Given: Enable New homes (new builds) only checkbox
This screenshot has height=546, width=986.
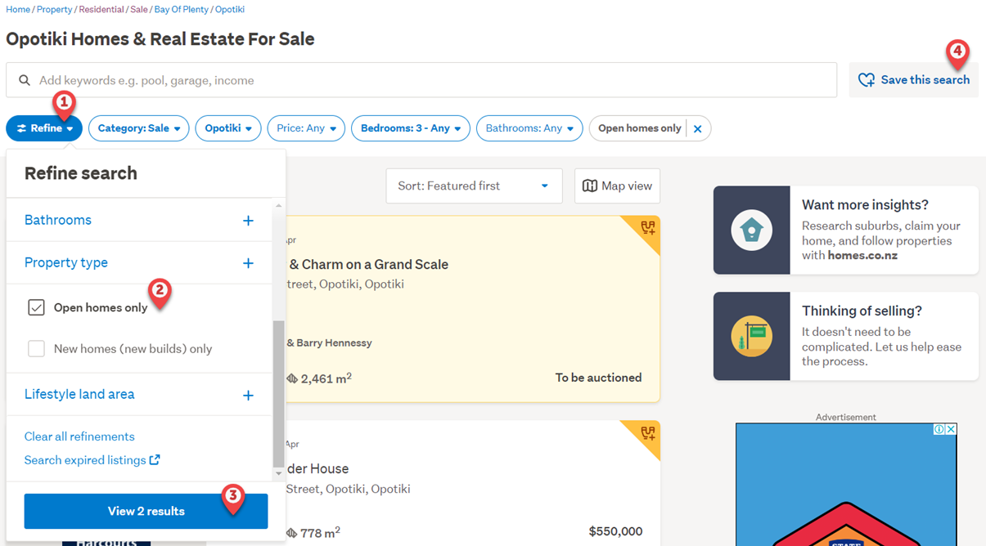Looking at the screenshot, I should coord(36,349).
